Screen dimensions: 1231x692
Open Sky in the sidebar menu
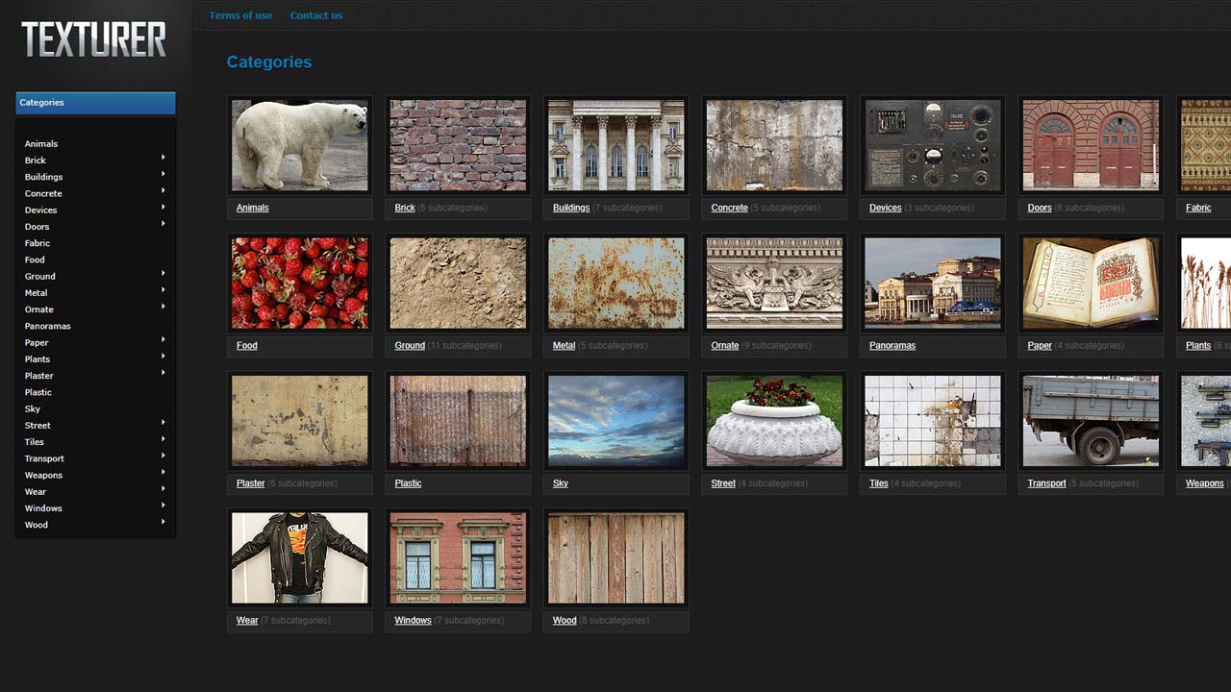tap(33, 408)
